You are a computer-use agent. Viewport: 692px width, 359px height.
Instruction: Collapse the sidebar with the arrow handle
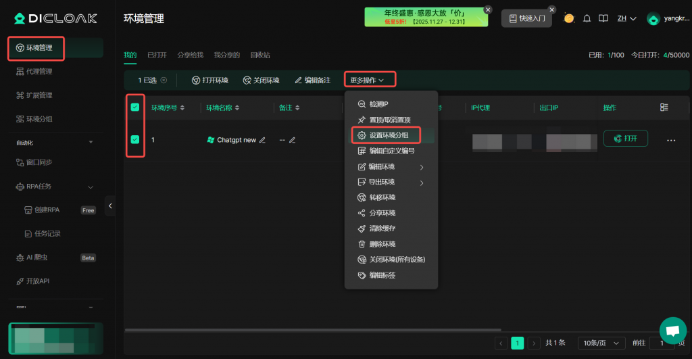coord(110,206)
